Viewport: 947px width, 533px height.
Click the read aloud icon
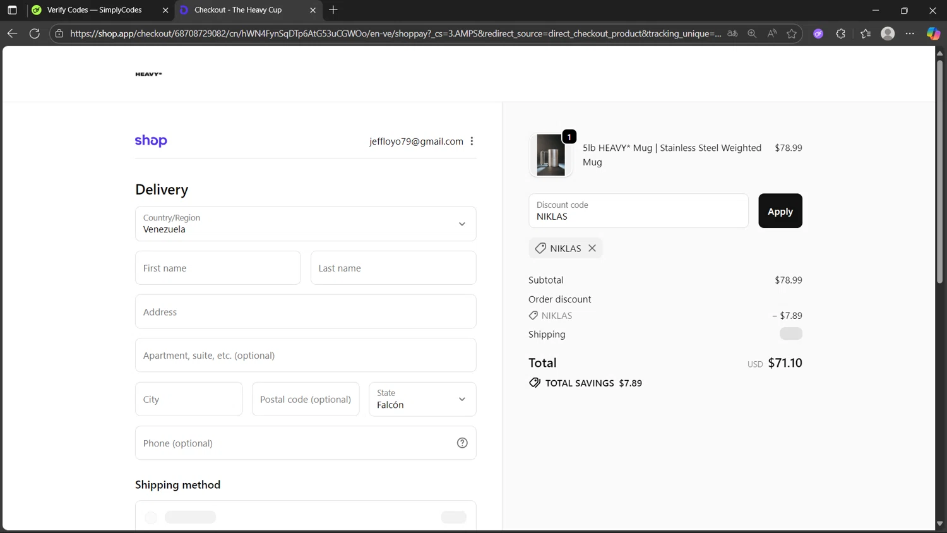(x=771, y=33)
